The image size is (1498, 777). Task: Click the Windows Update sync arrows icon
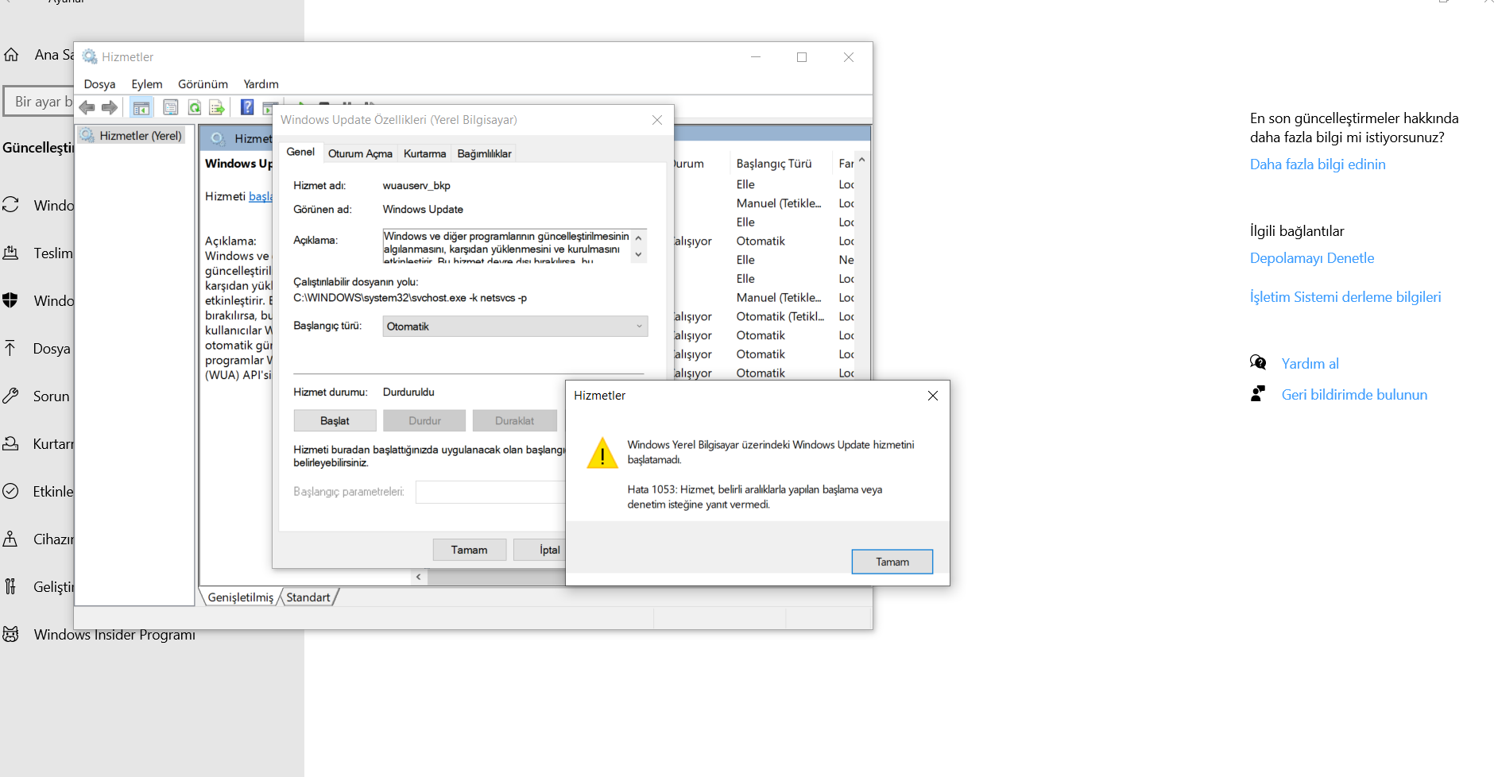[10, 205]
